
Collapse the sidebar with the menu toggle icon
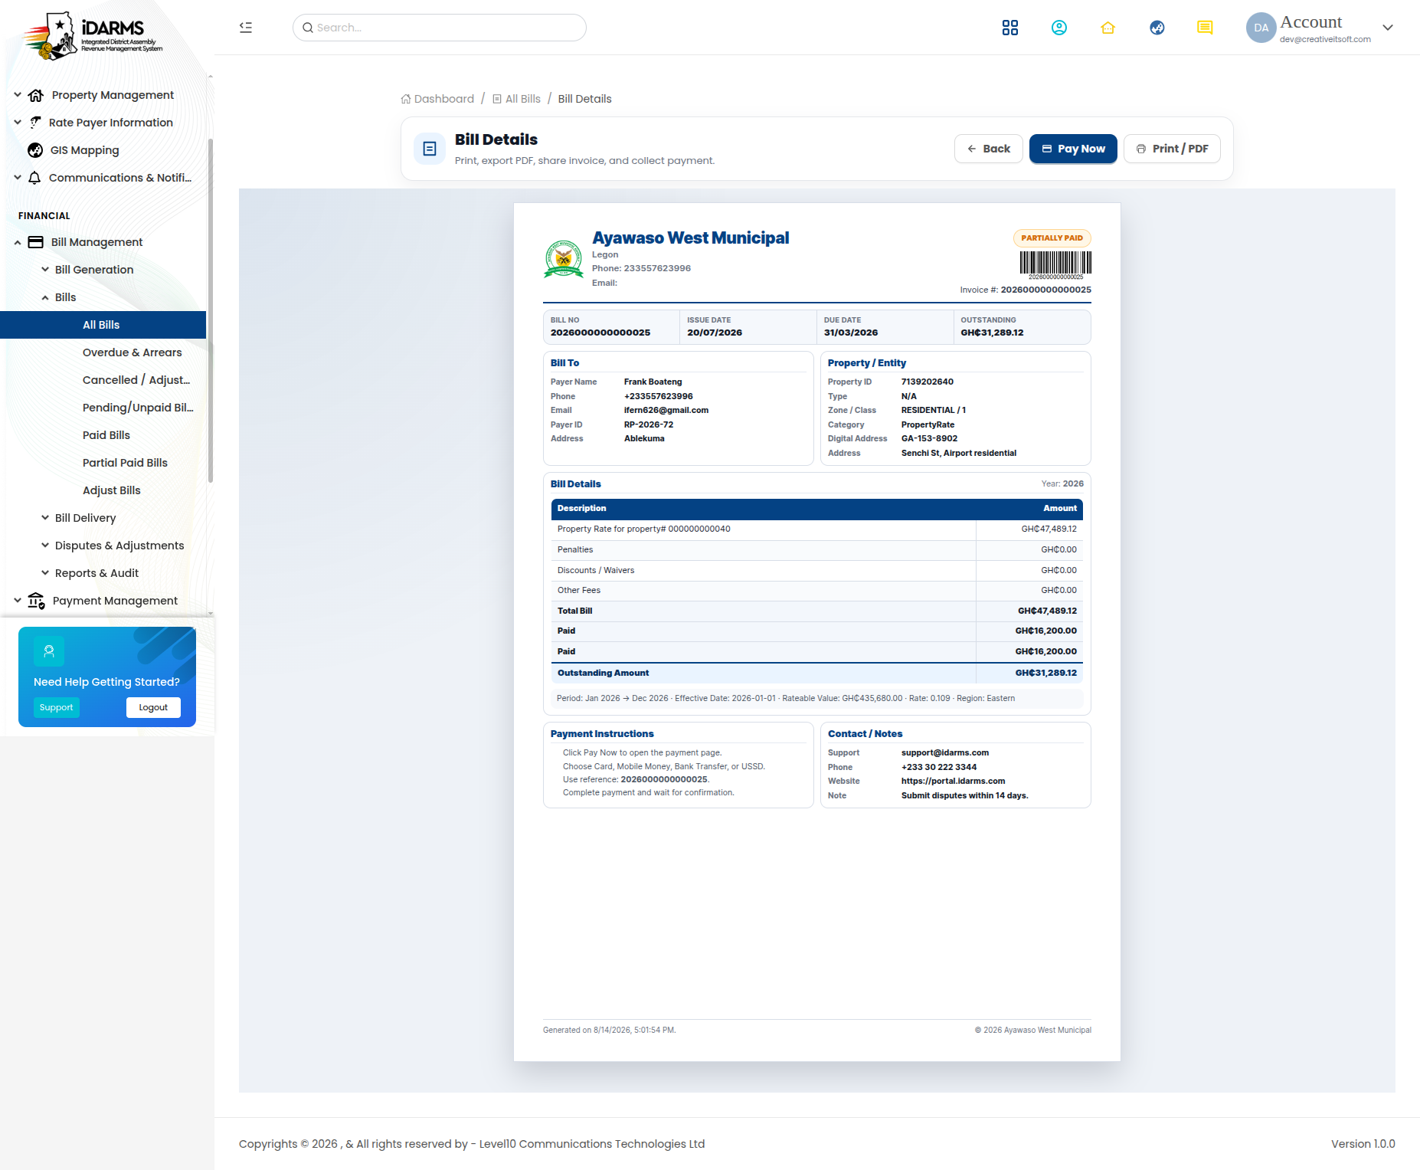(246, 28)
